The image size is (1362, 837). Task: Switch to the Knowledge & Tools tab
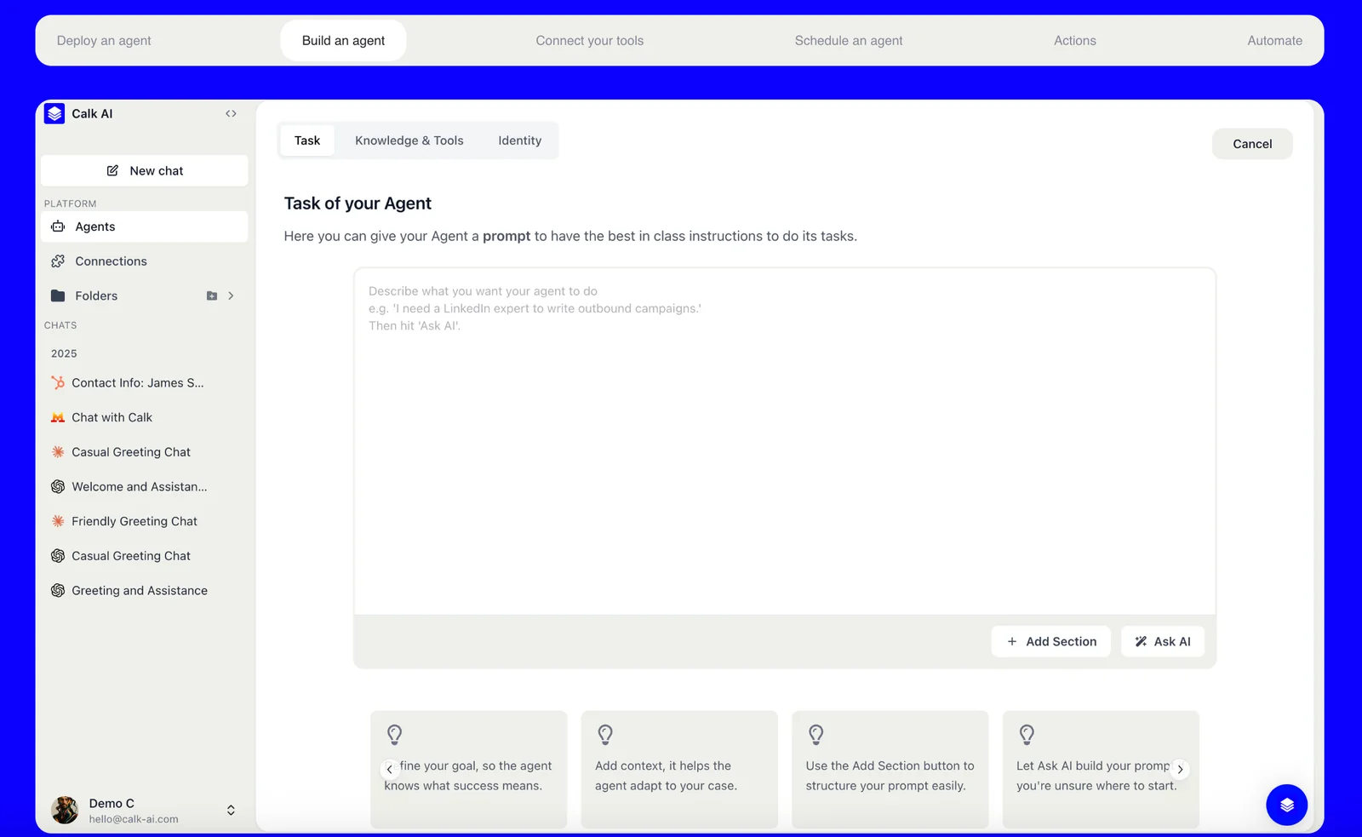tap(409, 141)
